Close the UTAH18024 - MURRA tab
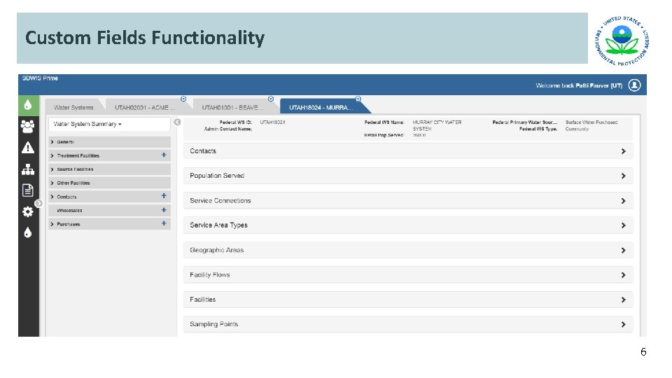 [x=358, y=99]
